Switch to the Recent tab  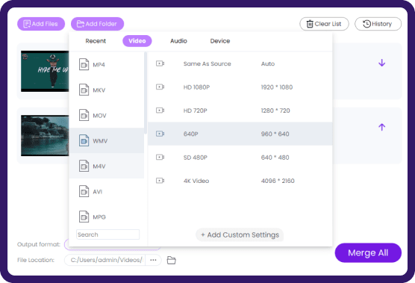pyautogui.click(x=96, y=41)
